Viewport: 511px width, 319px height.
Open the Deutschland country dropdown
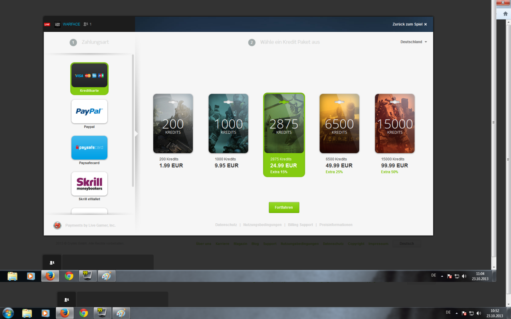point(414,42)
